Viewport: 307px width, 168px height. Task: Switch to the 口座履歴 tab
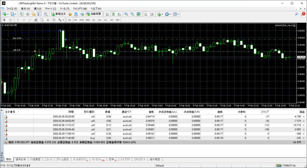36,159
